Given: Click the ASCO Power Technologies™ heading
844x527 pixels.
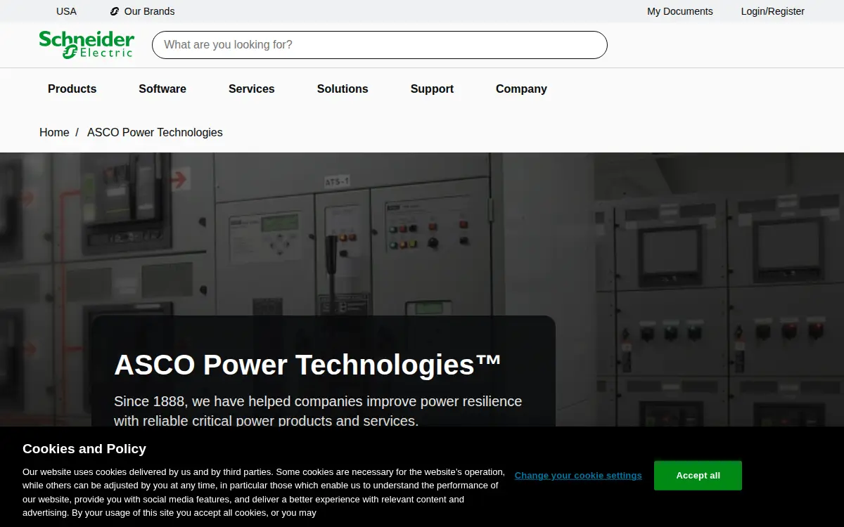Looking at the screenshot, I should click(x=308, y=365).
